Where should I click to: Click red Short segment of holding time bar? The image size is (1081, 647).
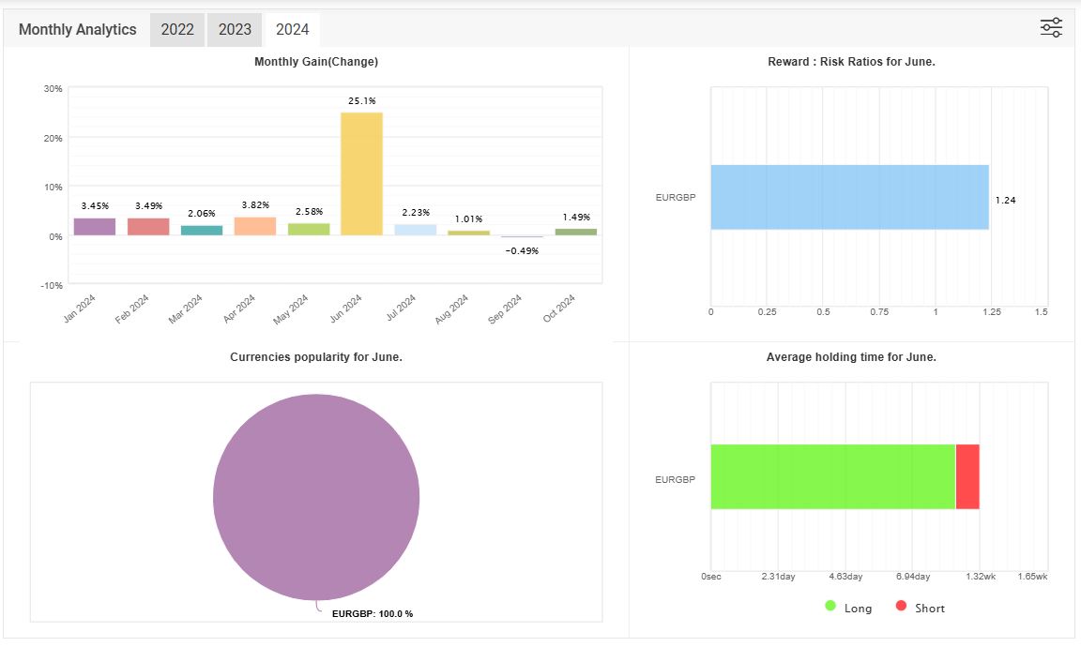click(967, 476)
